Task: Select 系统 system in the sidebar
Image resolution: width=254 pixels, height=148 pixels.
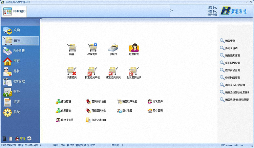Action: pyautogui.click(x=20, y=112)
